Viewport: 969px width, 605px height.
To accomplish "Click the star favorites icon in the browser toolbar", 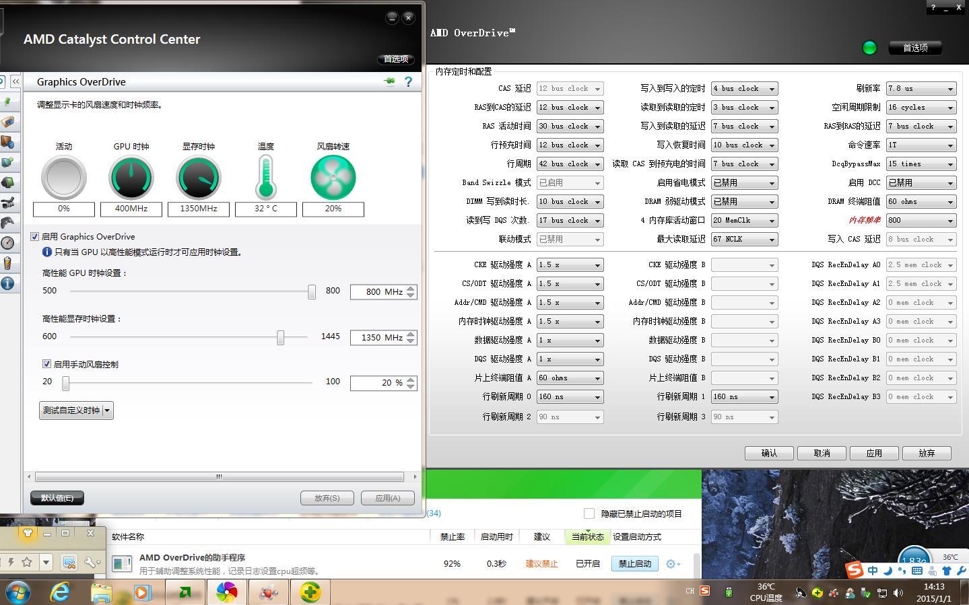I will pyautogui.click(x=27, y=562).
